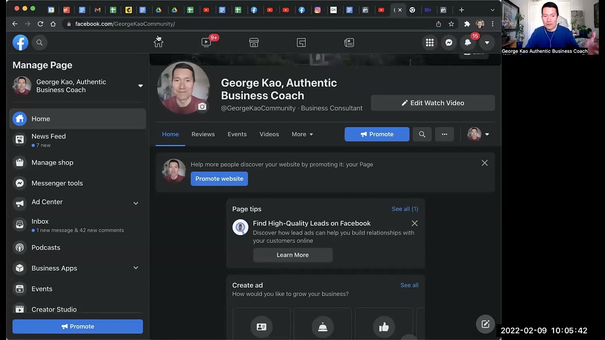Image resolution: width=605 pixels, height=340 pixels.
Task: Click the Chrome profile avatar in toolbar
Action: tap(480, 24)
